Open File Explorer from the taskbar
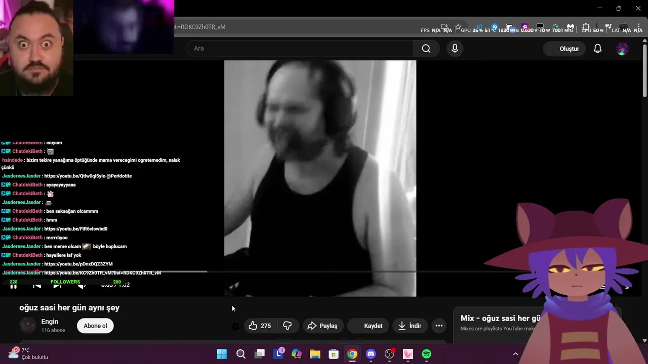This screenshot has height=364, width=648. (315, 354)
